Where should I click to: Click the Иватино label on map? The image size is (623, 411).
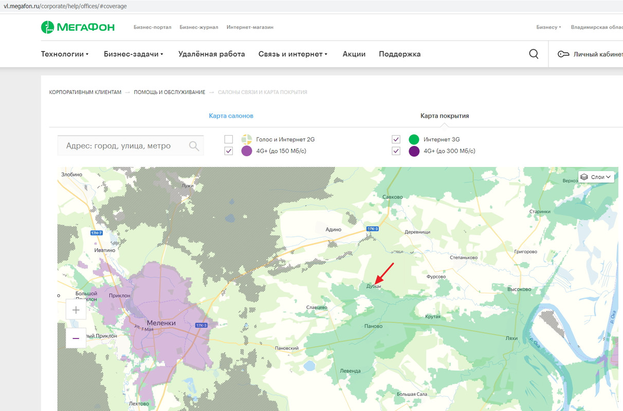click(x=105, y=250)
